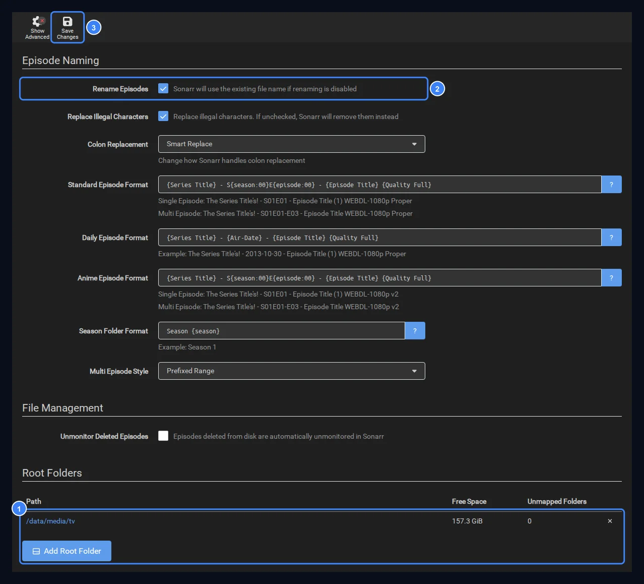Click 'Change how Sonarr handles colon replacement' text
The width and height of the screenshot is (644, 584).
click(x=232, y=160)
